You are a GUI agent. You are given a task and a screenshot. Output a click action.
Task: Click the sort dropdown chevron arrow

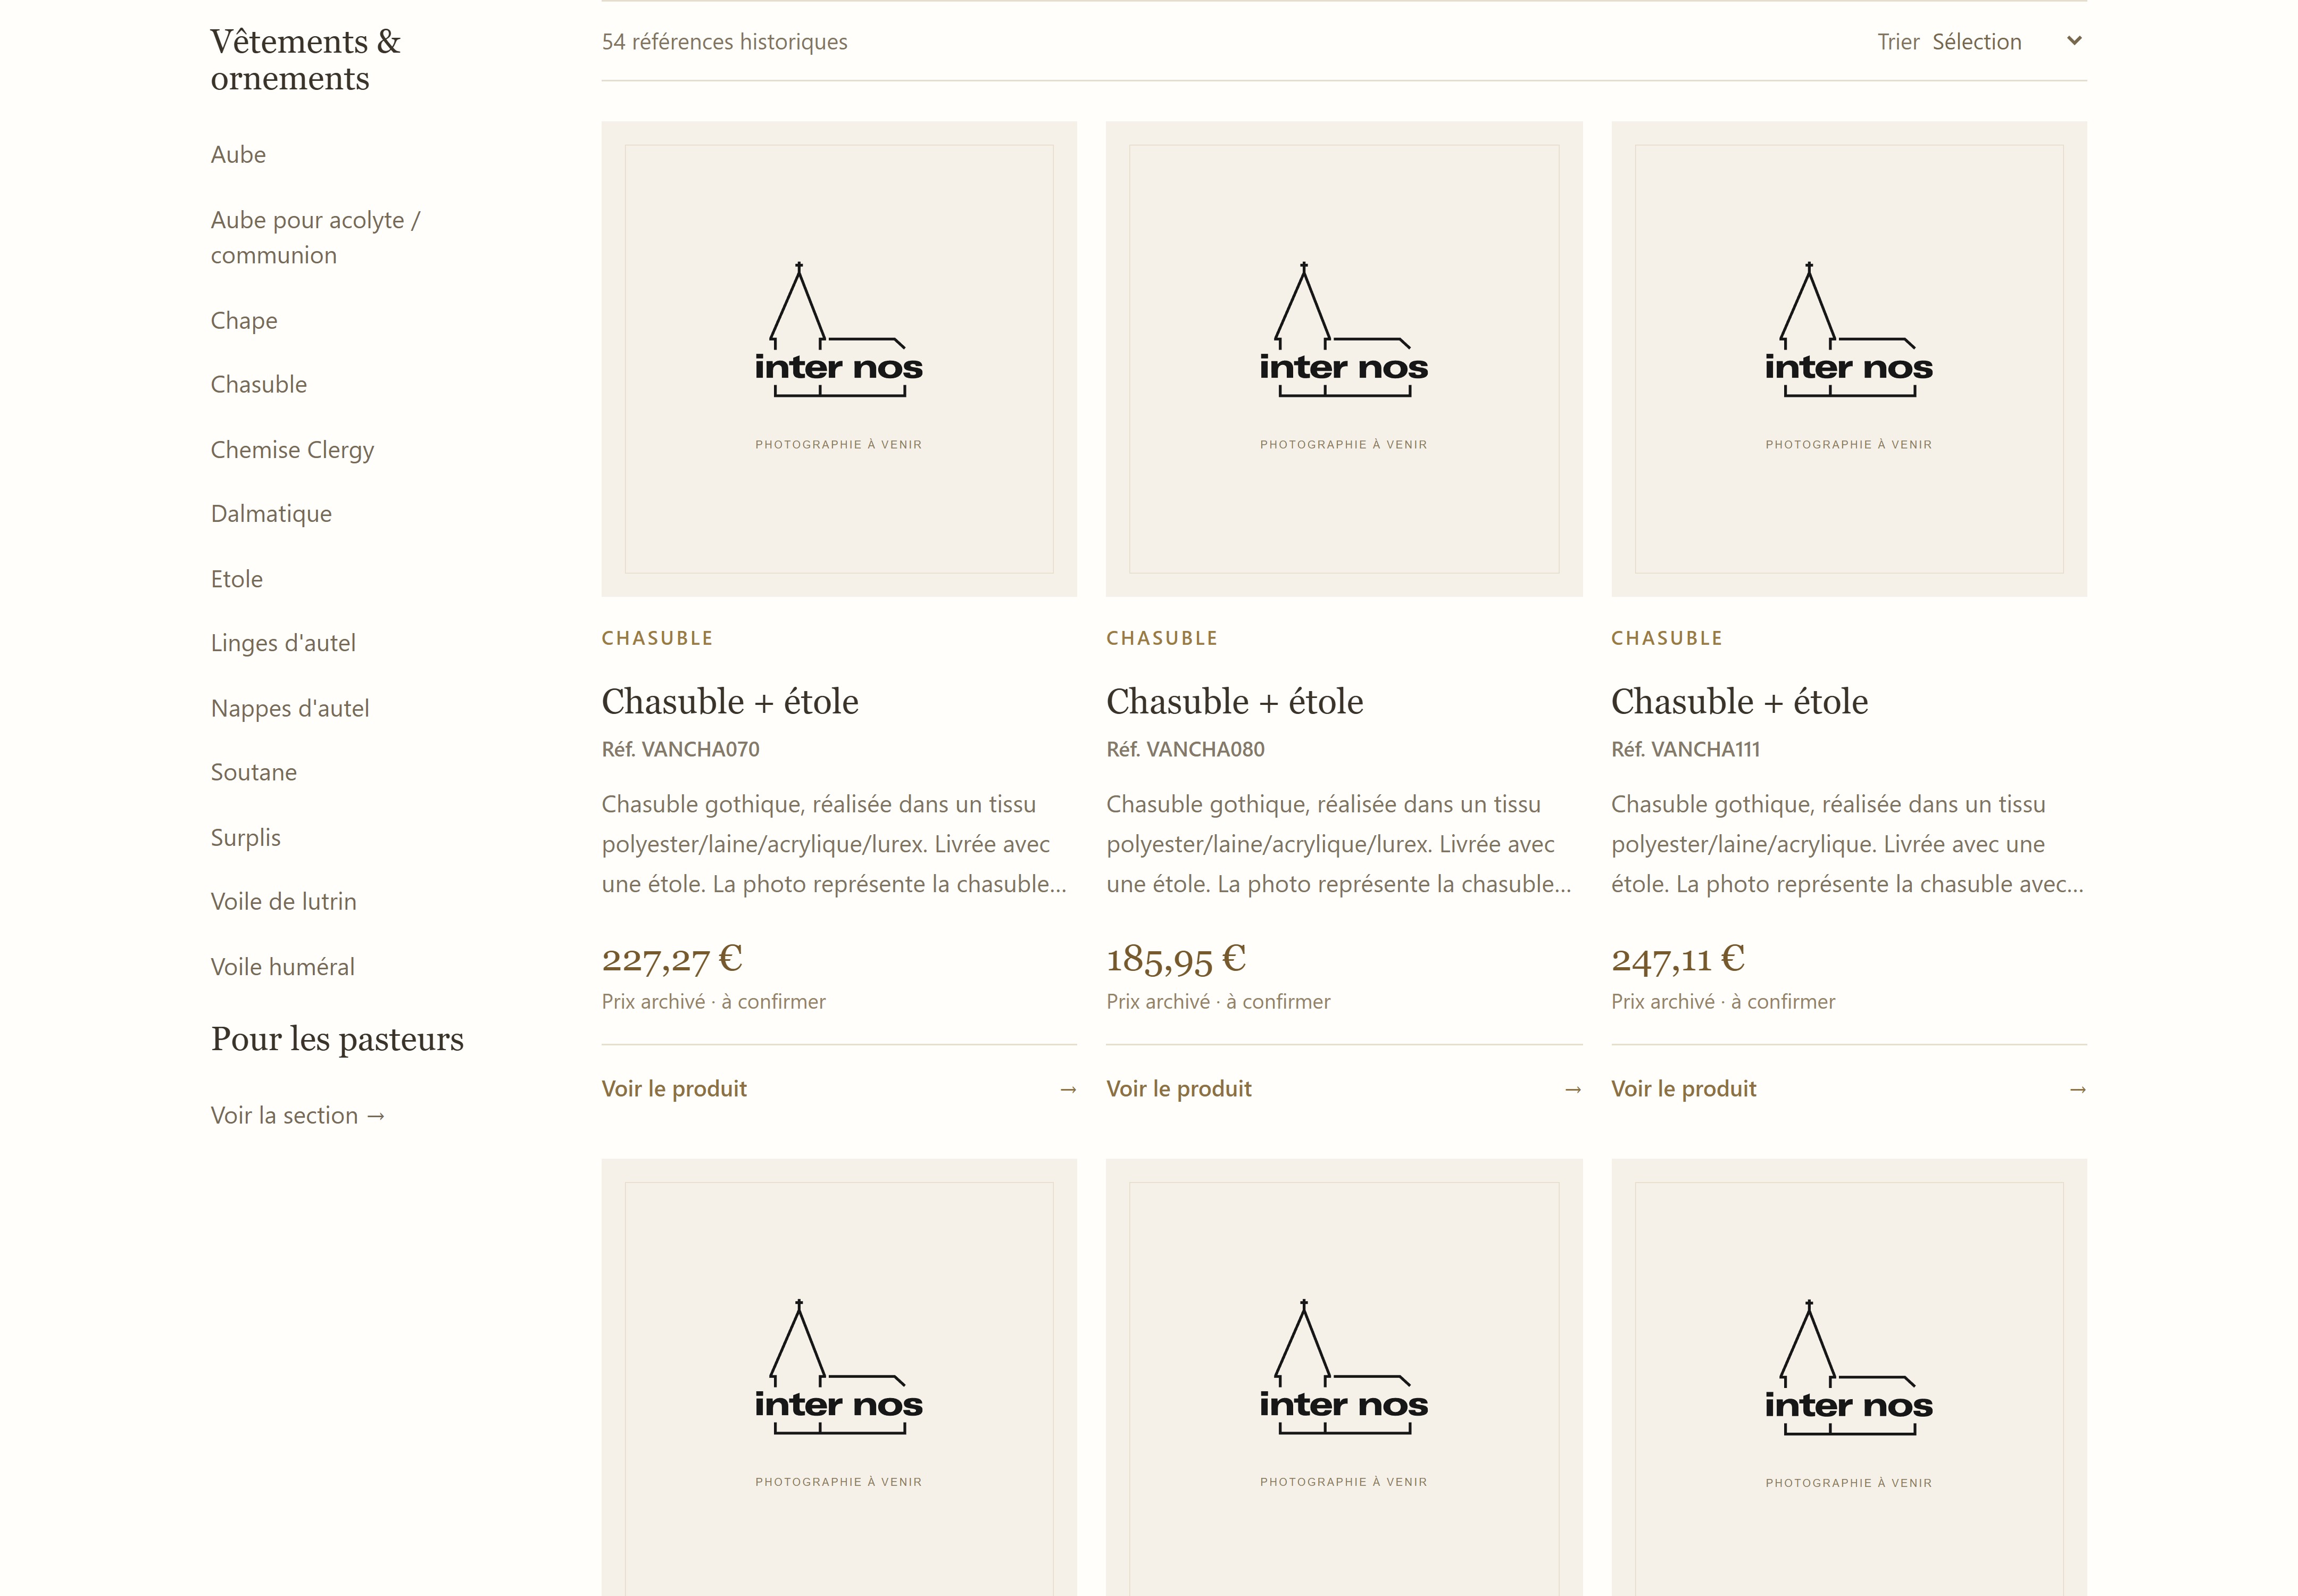(2074, 41)
